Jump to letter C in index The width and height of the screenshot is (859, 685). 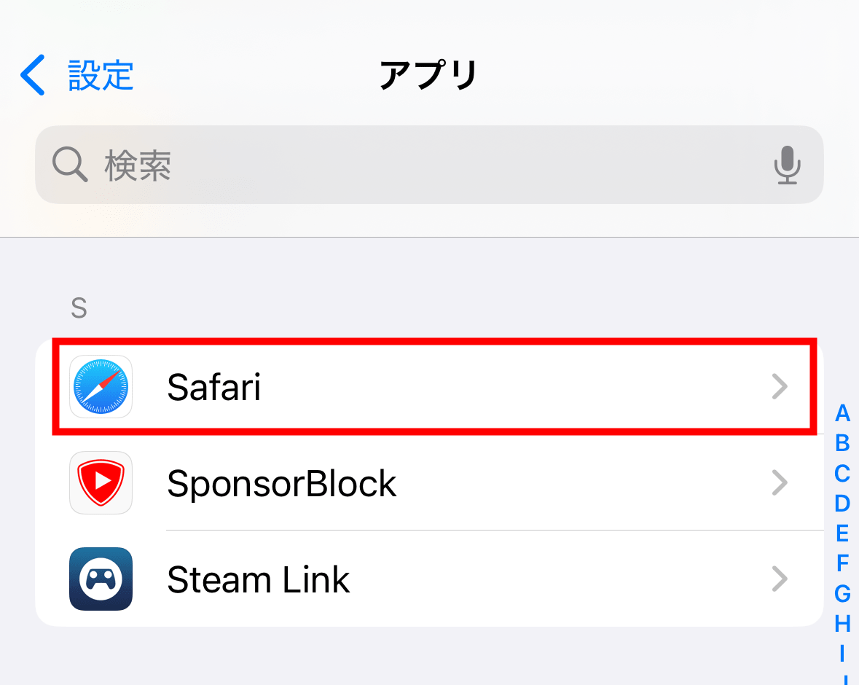[842, 474]
